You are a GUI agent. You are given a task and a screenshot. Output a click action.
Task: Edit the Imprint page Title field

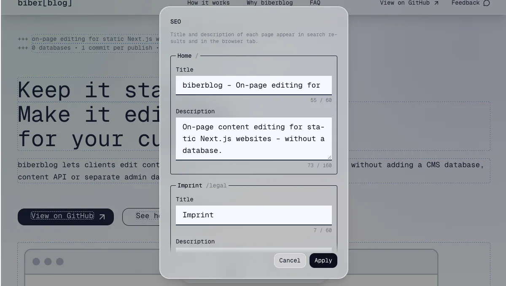[254, 215]
